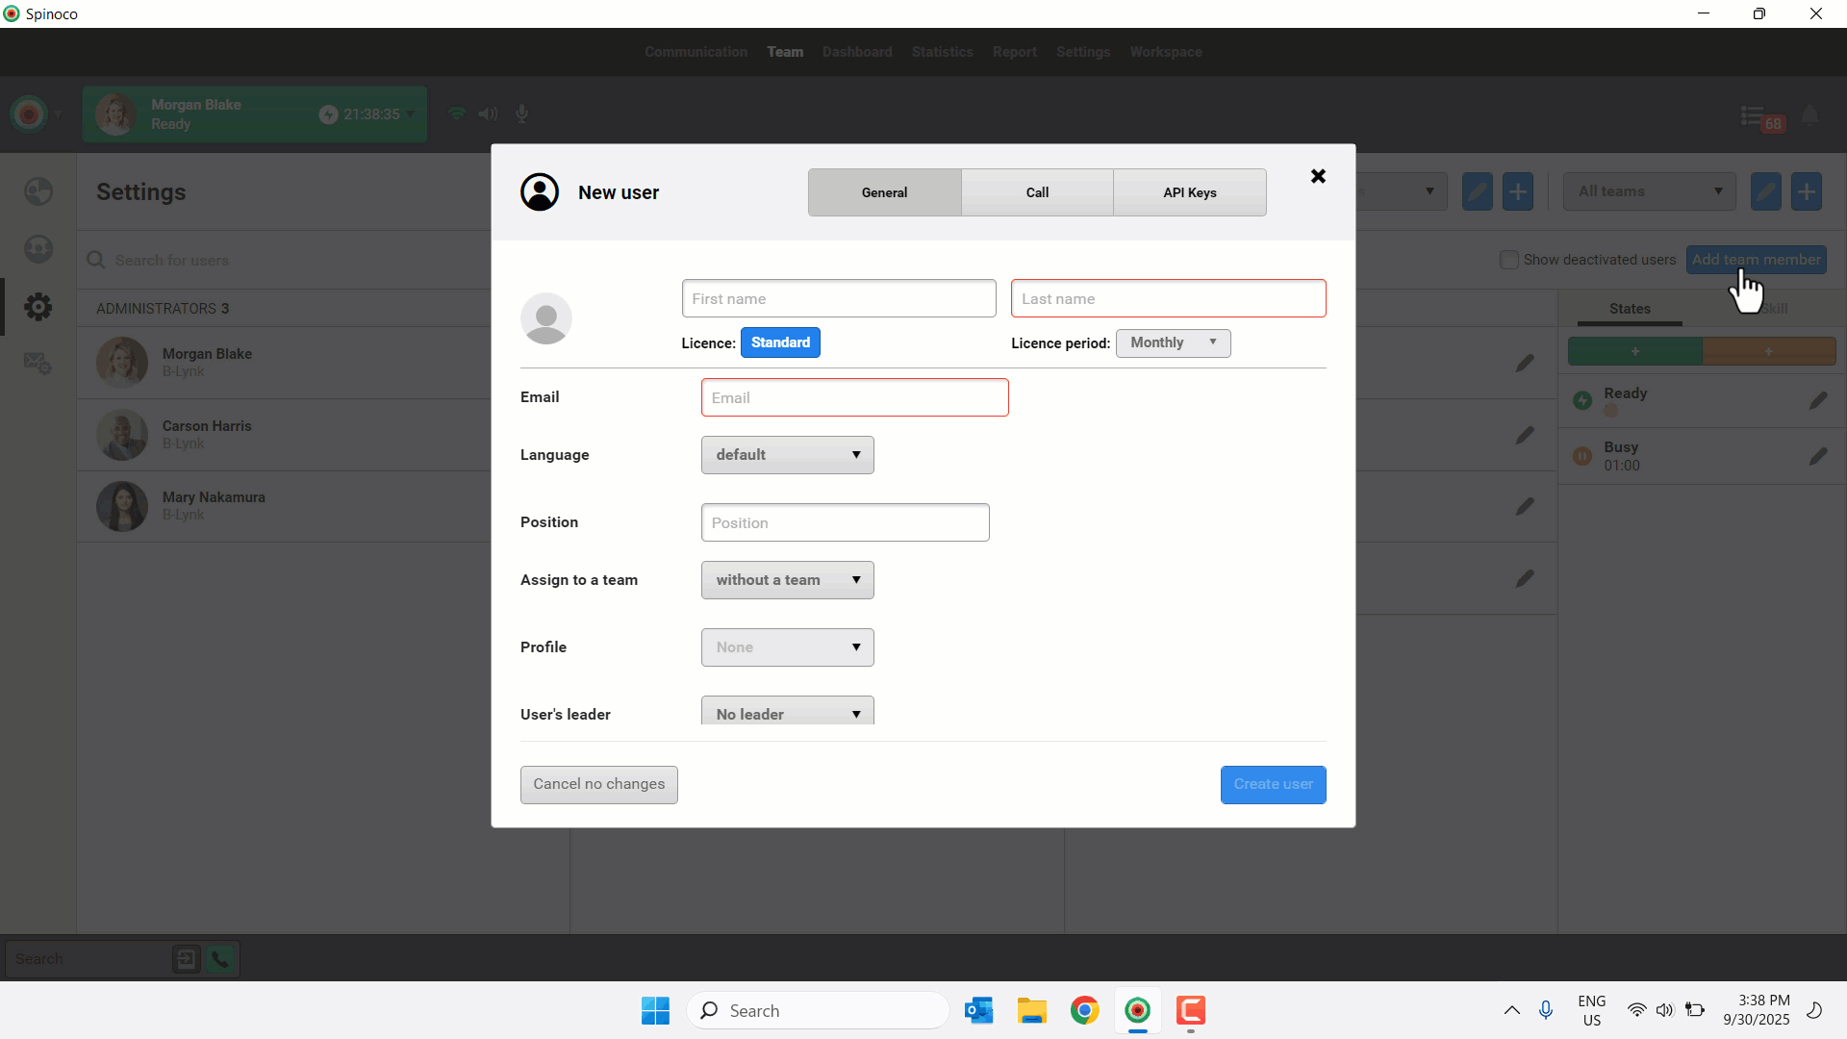This screenshot has width=1847, height=1039.
Task: Click the speaker volume icon
Action: point(488,114)
